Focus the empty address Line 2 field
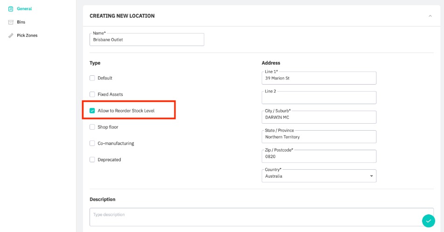Image resolution: width=444 pixels, height=232 pixels. pos(319,98)
